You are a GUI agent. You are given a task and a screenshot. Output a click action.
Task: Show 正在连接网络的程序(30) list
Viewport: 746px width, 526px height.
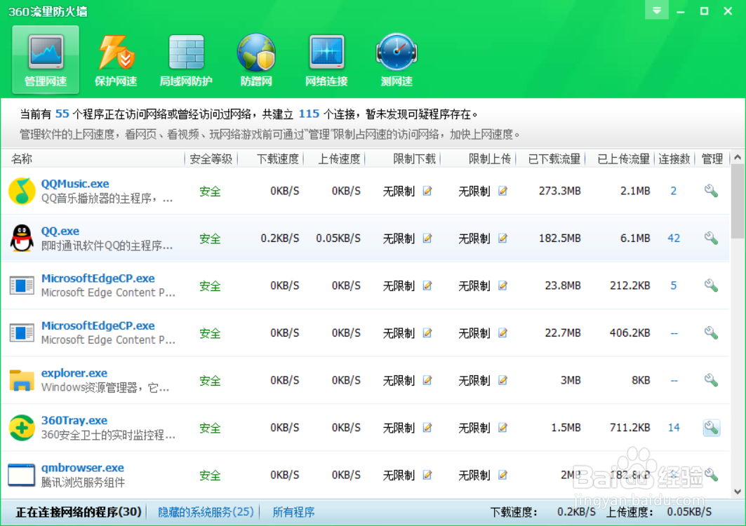click(x=79, y=512)
